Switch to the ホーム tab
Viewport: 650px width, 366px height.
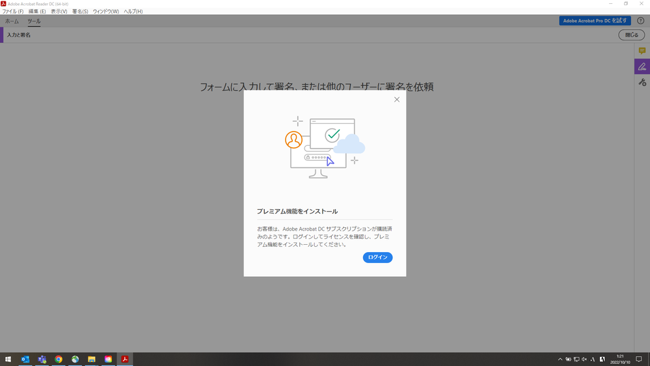coord(12,21)
